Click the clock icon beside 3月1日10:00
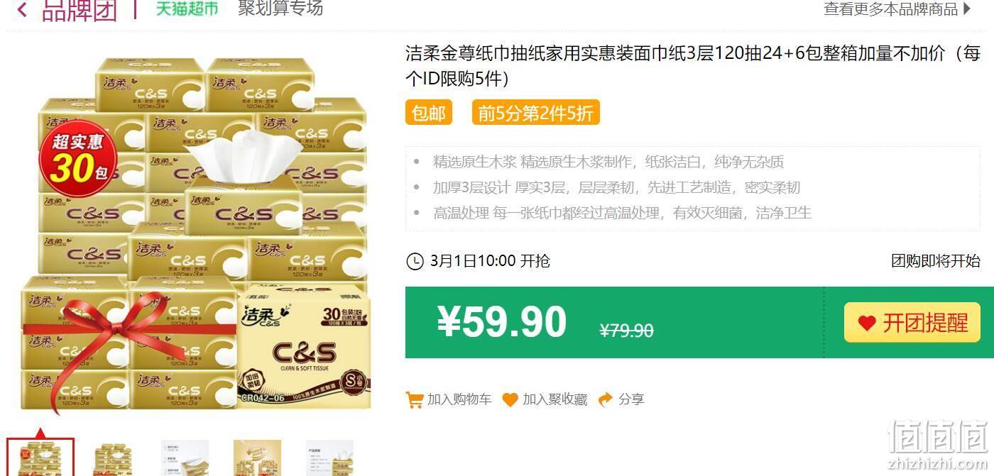The width and height of the screenshot is (994, 476). tap(415, 261)
